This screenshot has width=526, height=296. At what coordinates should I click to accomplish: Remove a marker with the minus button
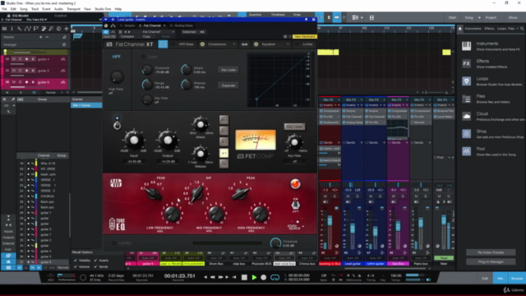[47, 37]
